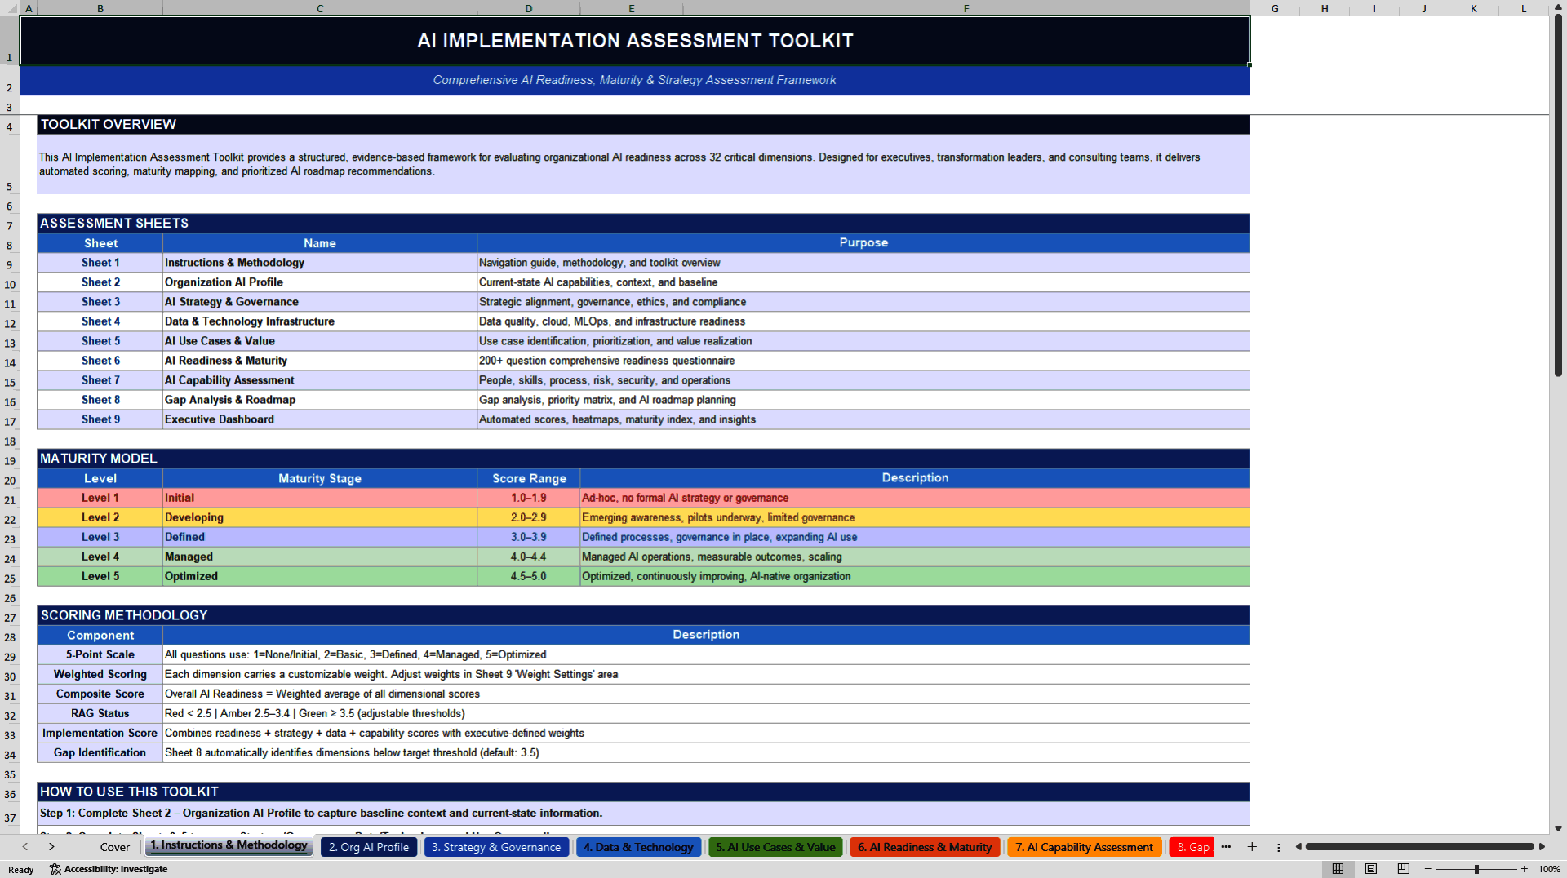Viewport: 1567px width, 878px height.
Task: Select the HOW TO USE THIS TOOLKIT header
Action: coord(643,792)
